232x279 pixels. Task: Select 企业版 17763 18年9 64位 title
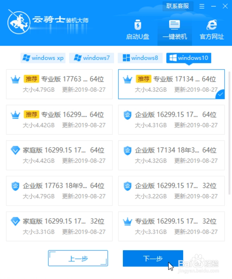(x=63, y=186)
